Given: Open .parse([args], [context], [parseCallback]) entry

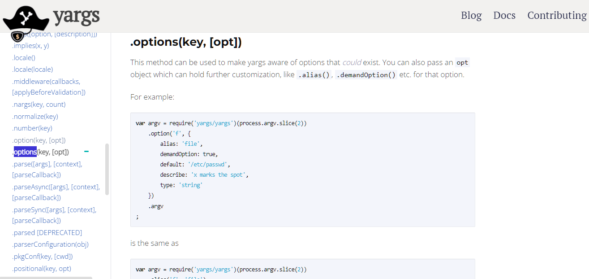Looking at the screenshot, I should tap(47, 169).
